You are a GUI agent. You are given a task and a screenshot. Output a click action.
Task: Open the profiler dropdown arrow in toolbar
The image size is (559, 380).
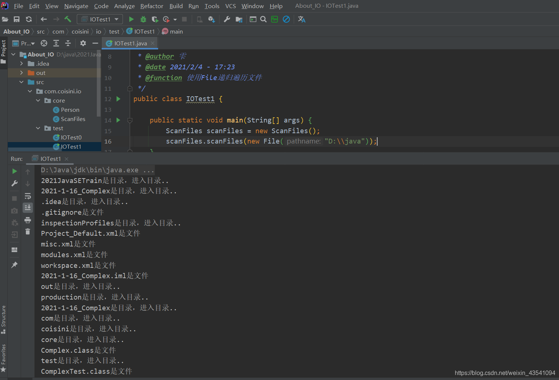pyautogui.click(x=175, y=19)
